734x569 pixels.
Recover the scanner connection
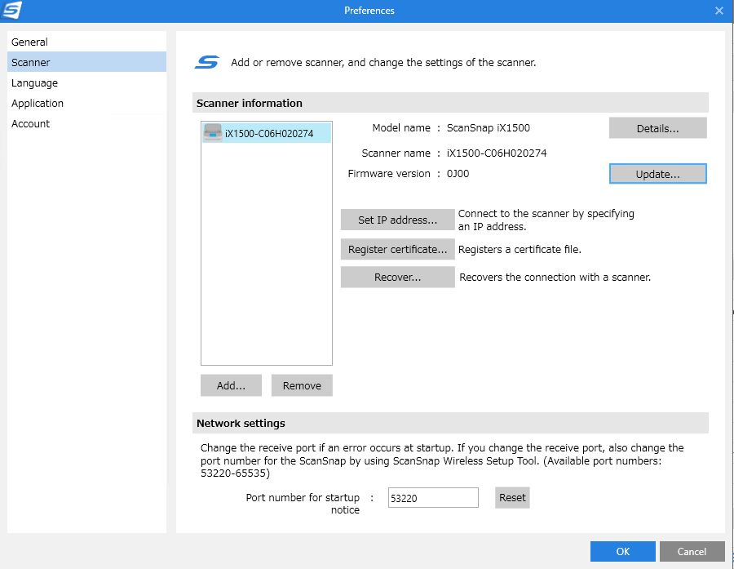pyautogui.click(x=397, y=278)
